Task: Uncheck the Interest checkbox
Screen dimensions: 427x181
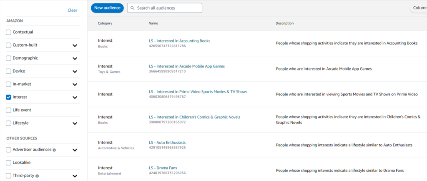Action: coord(8,97)
